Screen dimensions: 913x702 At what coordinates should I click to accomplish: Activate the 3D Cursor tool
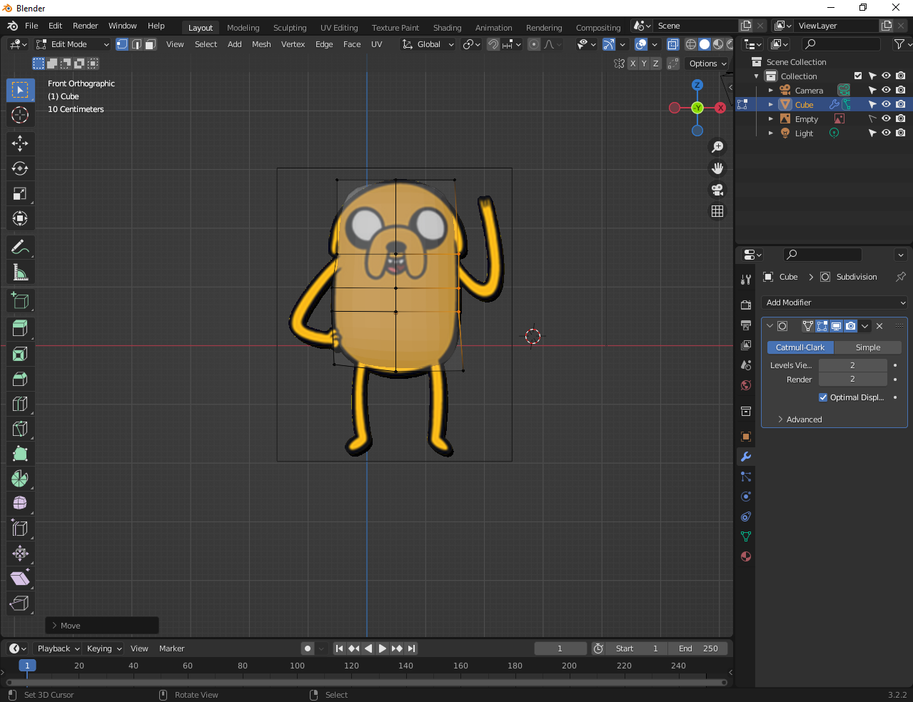(x=20, y=115)
